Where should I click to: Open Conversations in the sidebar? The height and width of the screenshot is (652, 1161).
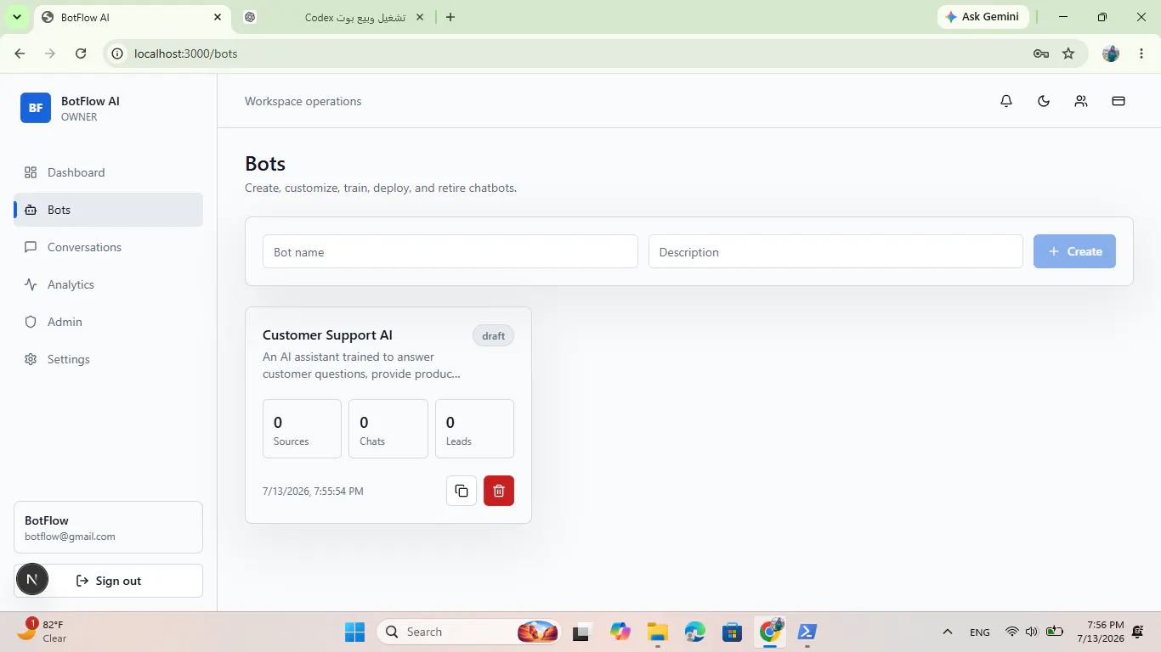pyautogui.click(x=108, y=247)
